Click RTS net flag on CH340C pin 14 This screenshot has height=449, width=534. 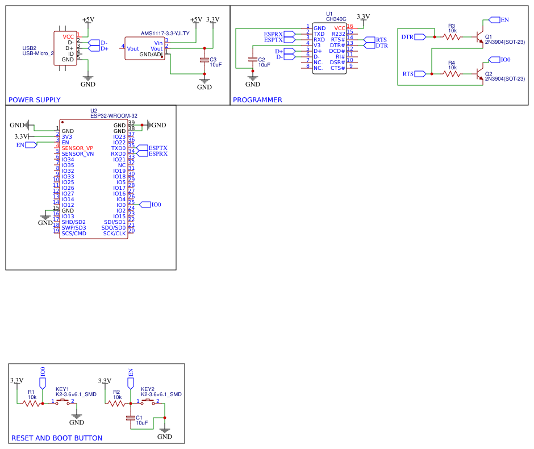point(375,40)
